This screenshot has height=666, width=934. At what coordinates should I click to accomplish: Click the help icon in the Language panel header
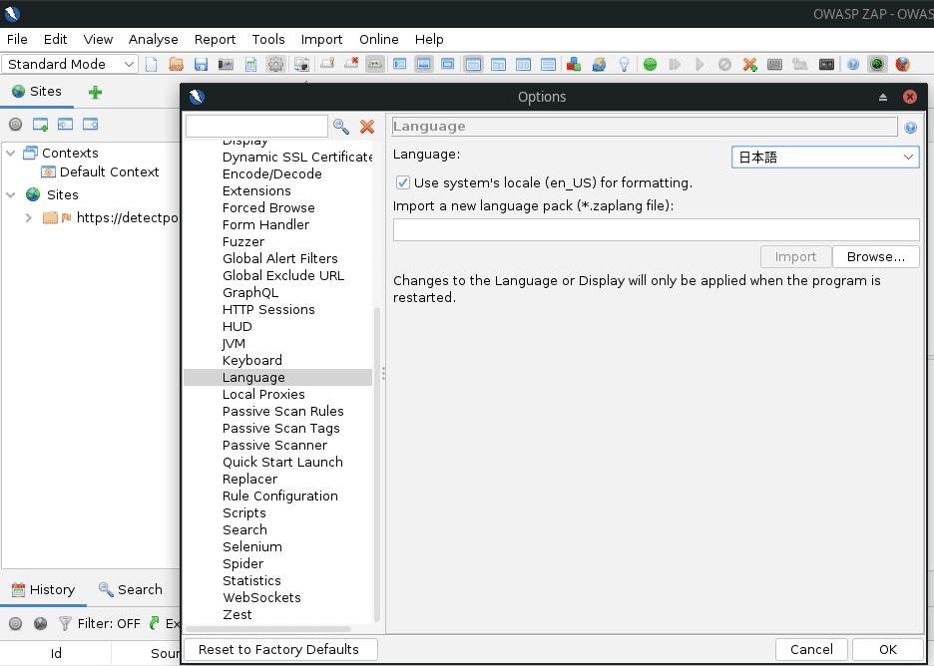[x=910, y=127]
